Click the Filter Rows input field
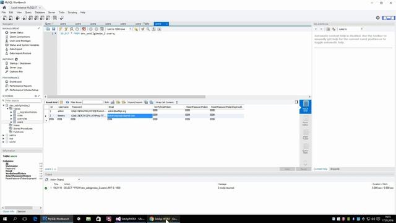Viewport: 396px width, 223px height. pyautogui.click(x=93, y=102)
